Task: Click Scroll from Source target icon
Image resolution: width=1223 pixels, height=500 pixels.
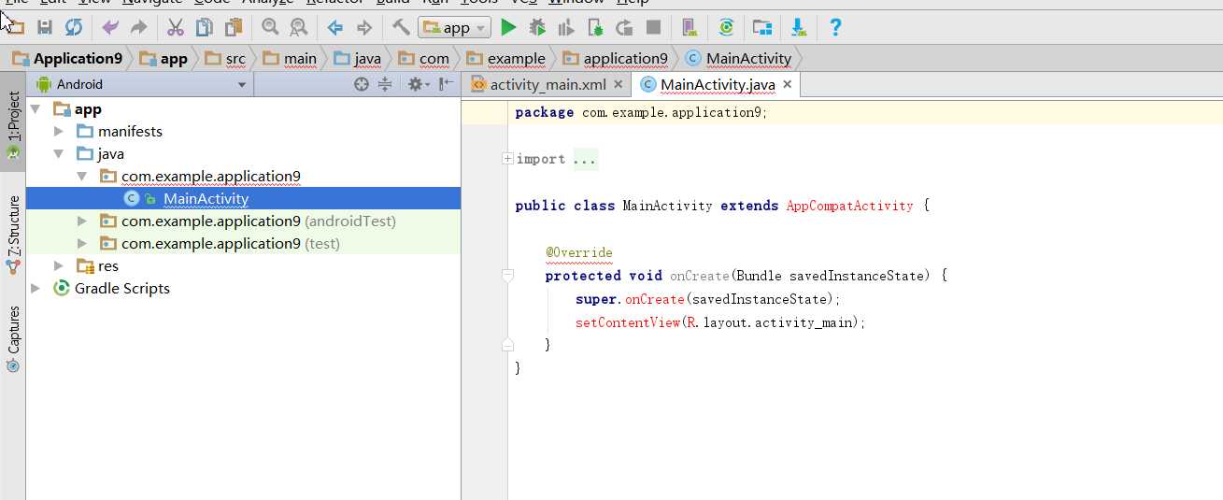Action: tap(362, 84)
